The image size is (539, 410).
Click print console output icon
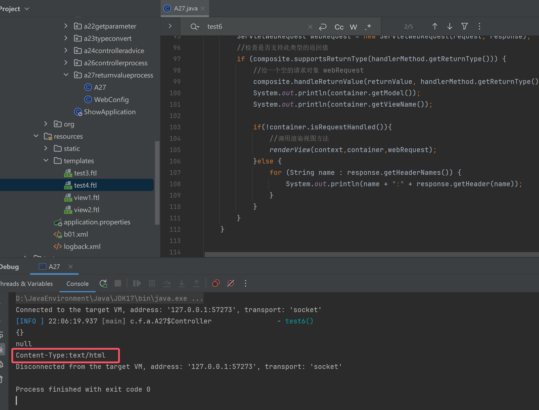1,364
